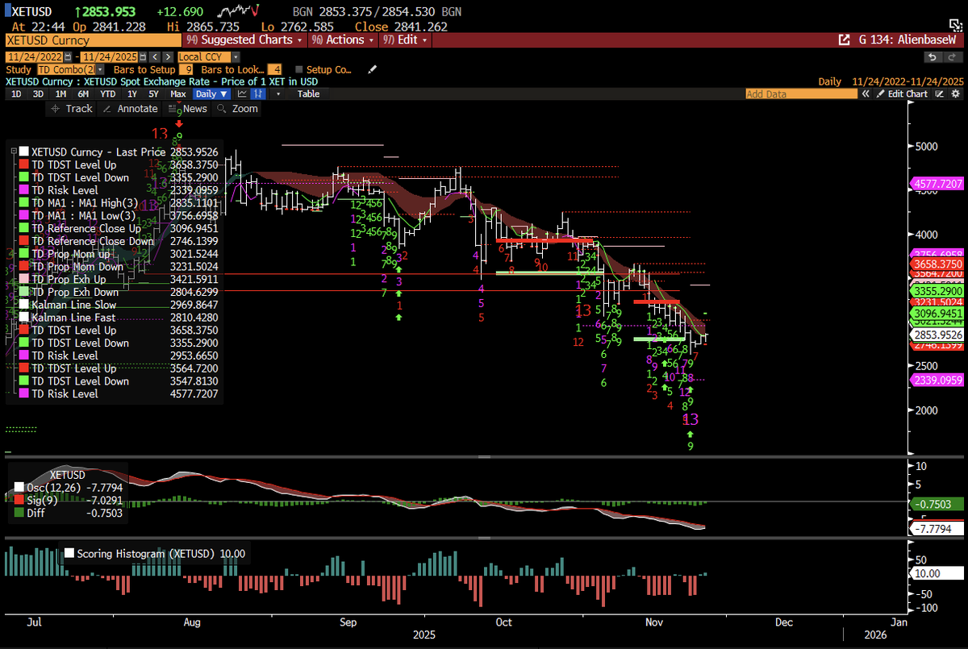Pop out chart to new window icon
Viewport: 968px width, 649px height.
pyautogui.click(x=844, y=40)
